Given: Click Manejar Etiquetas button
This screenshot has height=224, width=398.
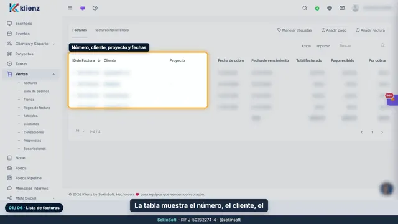Looking at the screenshot, I should coord(294,30).
